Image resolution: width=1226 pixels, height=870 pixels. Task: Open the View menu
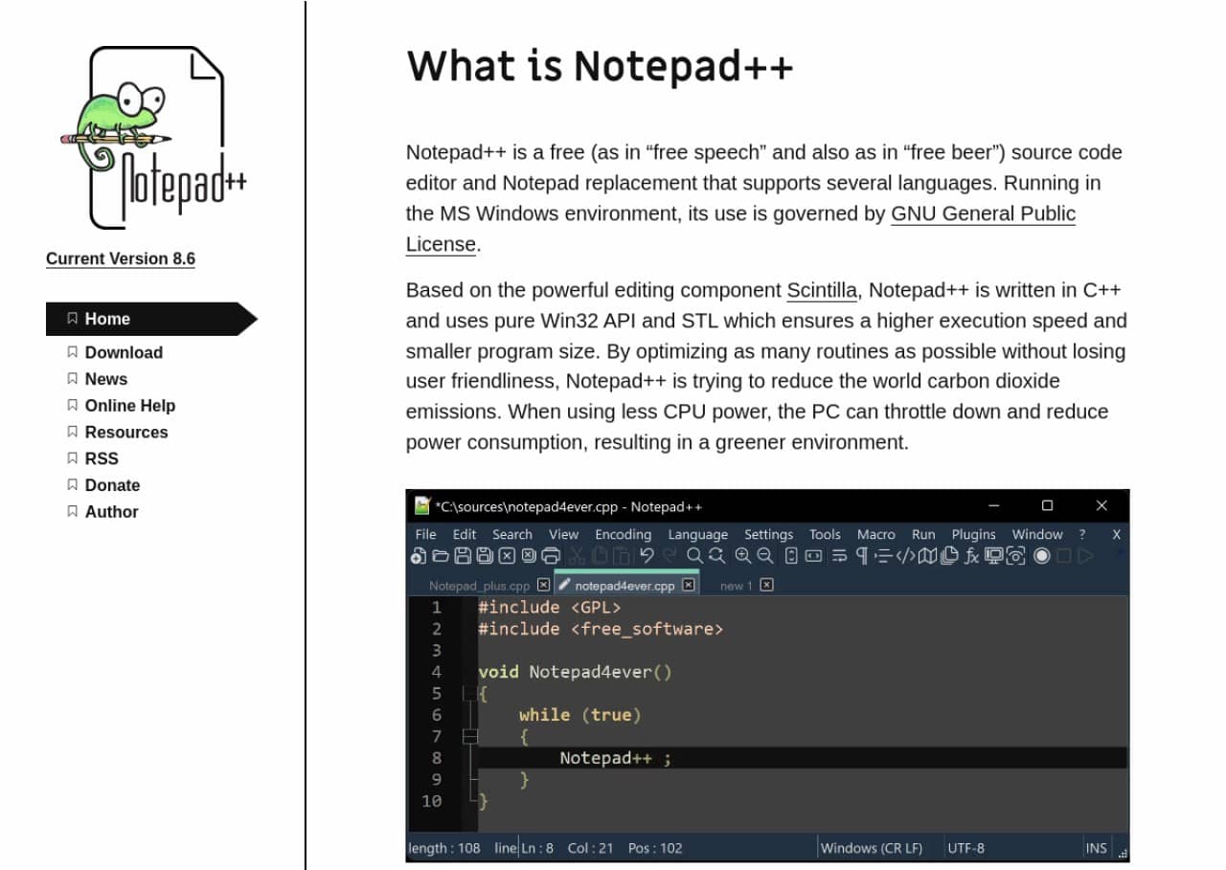point(563,534)
